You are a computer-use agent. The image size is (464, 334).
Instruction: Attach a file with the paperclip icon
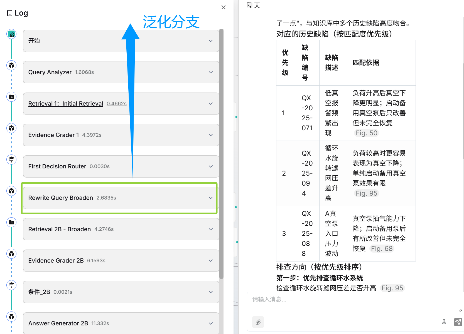click(x=258, y=322)
